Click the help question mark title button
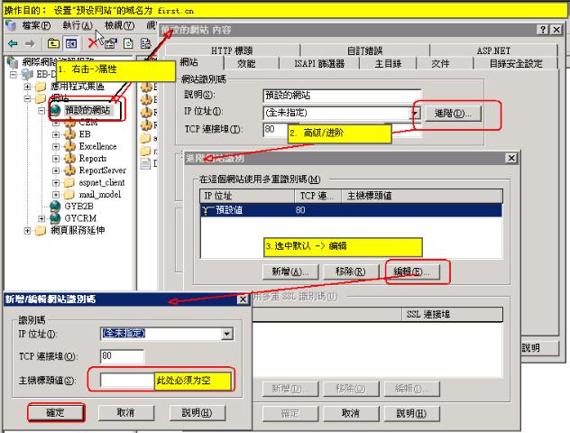 click(x=543, y=30)
